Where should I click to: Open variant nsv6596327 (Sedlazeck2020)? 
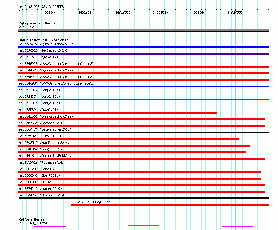(x=43, y=50)
